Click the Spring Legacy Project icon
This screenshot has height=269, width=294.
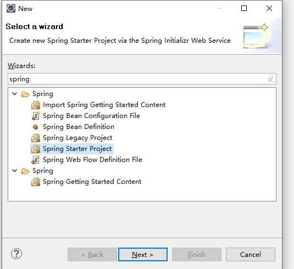click(36, 138)
